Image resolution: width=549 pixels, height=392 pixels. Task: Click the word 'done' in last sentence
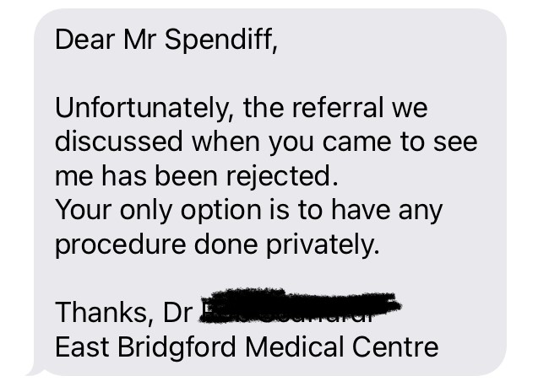pyautogui.click(x=226, y=244)
